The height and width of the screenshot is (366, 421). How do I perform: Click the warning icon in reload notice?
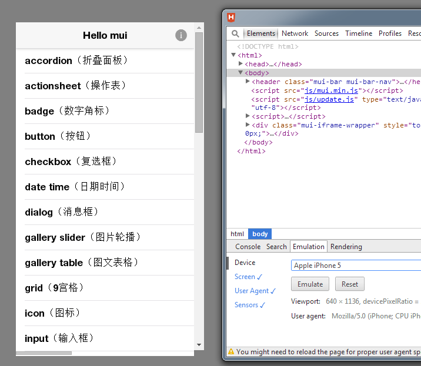231,351
